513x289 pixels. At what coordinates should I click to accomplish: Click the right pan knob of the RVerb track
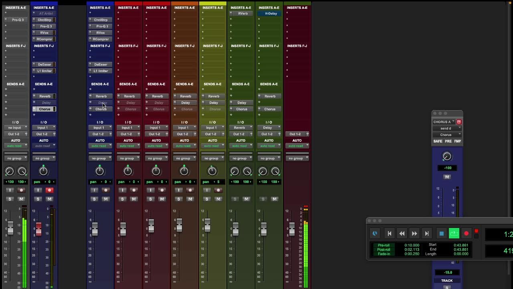[247, 171]
